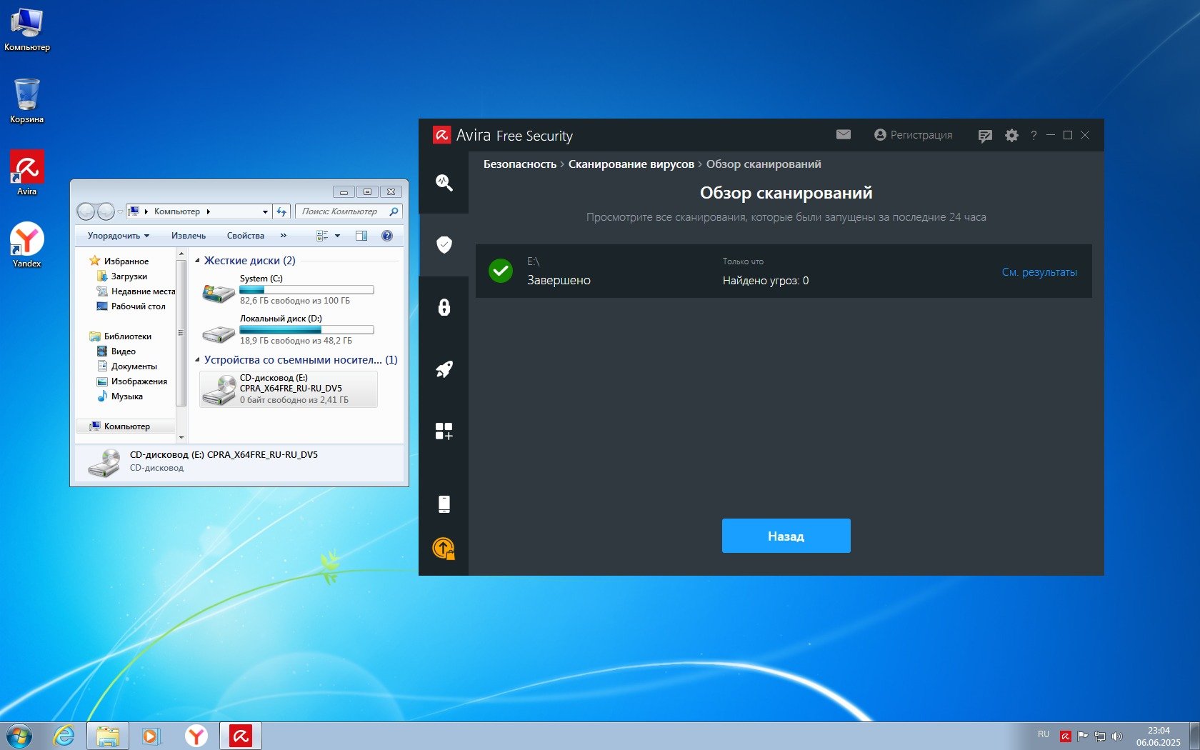The image size is (1200, 750).
Task: Open Avira settings gear icon
Action: (x=1011, y=135)
